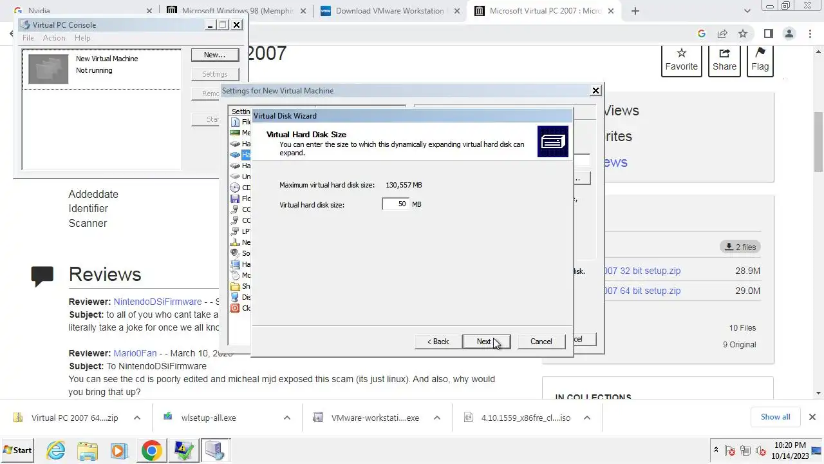
Task: Switch to Microsoft Windows 98 Memphis tab
Action: 237,11
